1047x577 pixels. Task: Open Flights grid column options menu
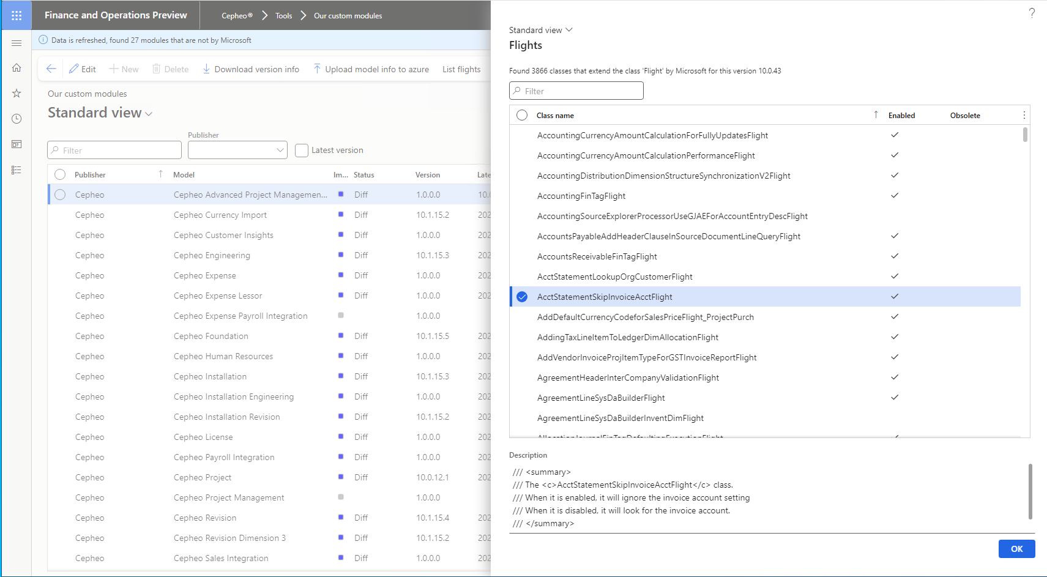pyautogui.click(x=1024, y=115)
